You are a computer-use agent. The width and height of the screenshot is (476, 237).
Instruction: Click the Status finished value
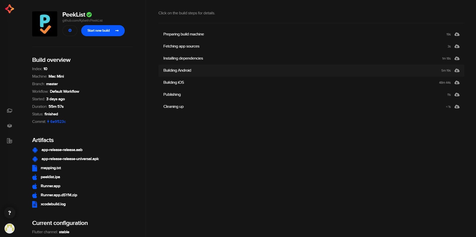coord(51,114)
